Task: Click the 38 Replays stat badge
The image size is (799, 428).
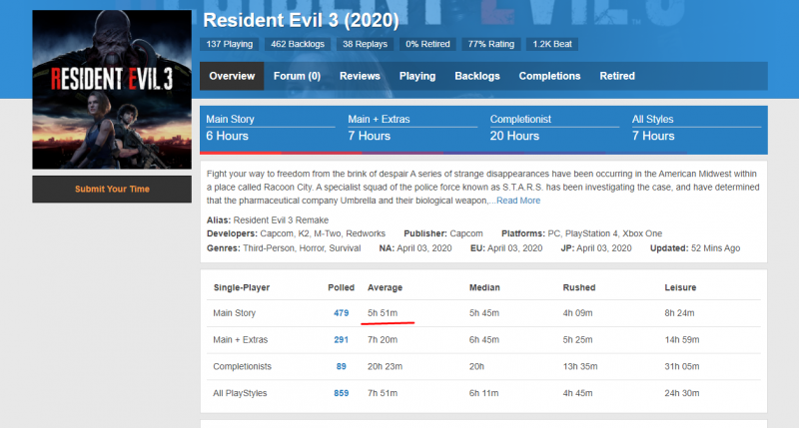Action: point(366,45)
